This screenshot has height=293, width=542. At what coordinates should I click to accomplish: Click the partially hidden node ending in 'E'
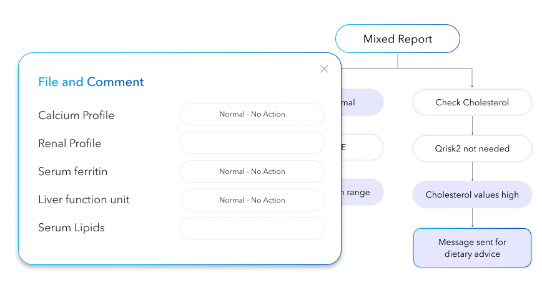[x=362, y=148]
